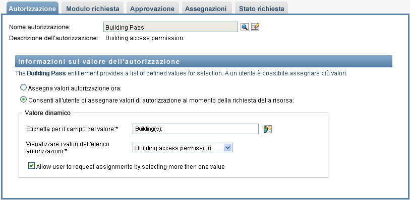Toggle 'Allow user to request assignments' checkbox

pos(31,166)
